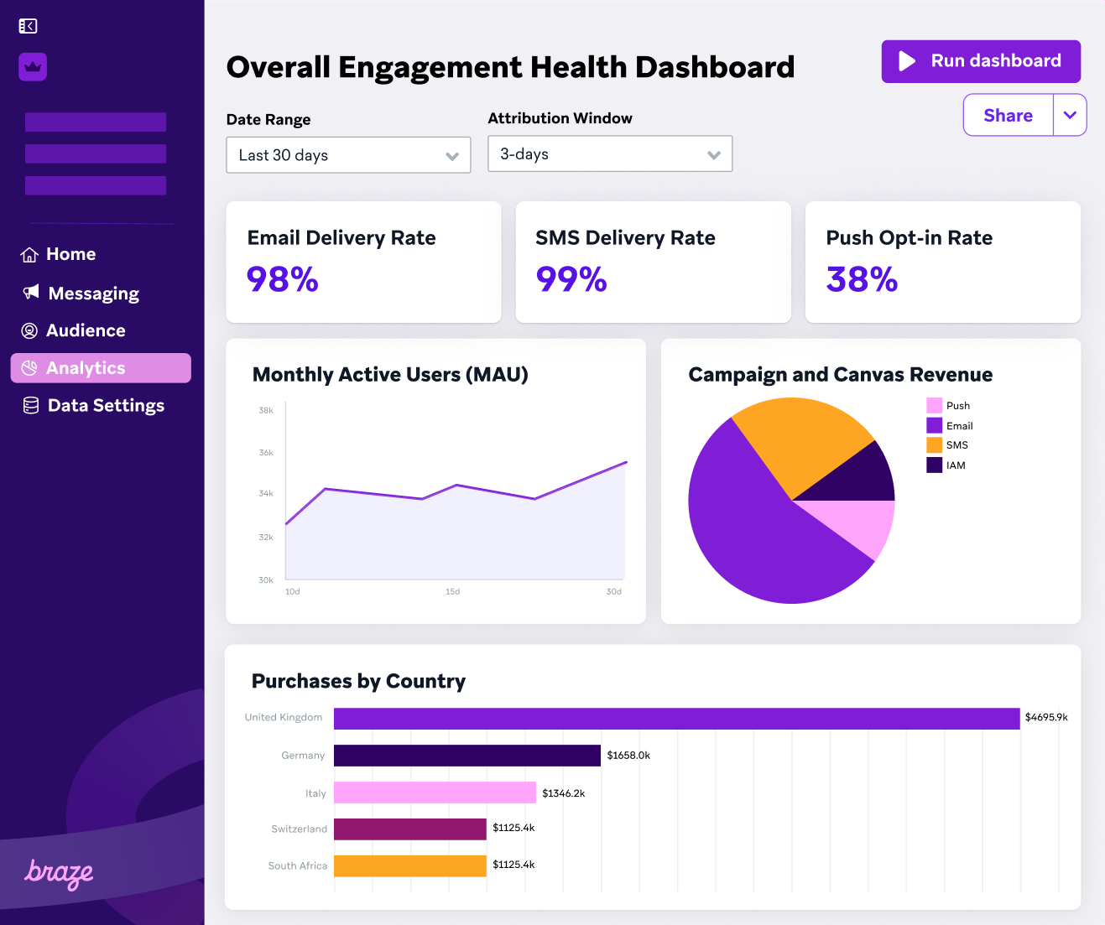
Task: Click the 98% Email Delivery Rate value
Action: 283,279
